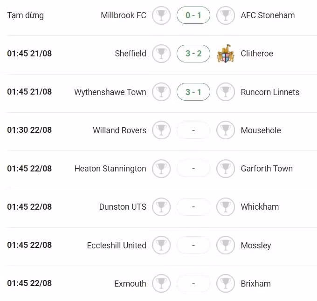The width and height of the screenshot is (317, 301).
Task: Click Garforth Town trophy icon
Action: click(226, 169)
